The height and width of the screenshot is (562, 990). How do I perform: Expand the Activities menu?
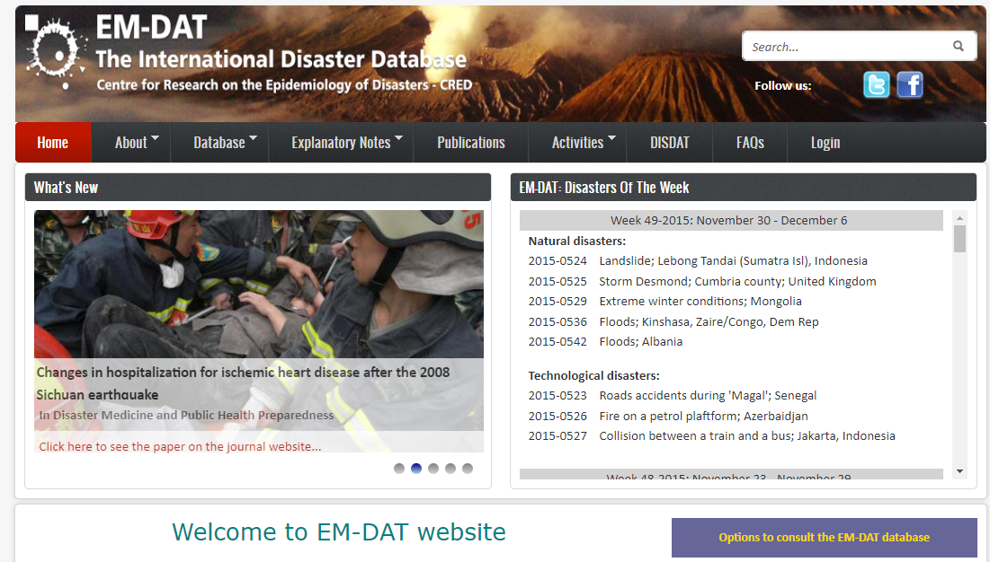click(x=577, y=143)
